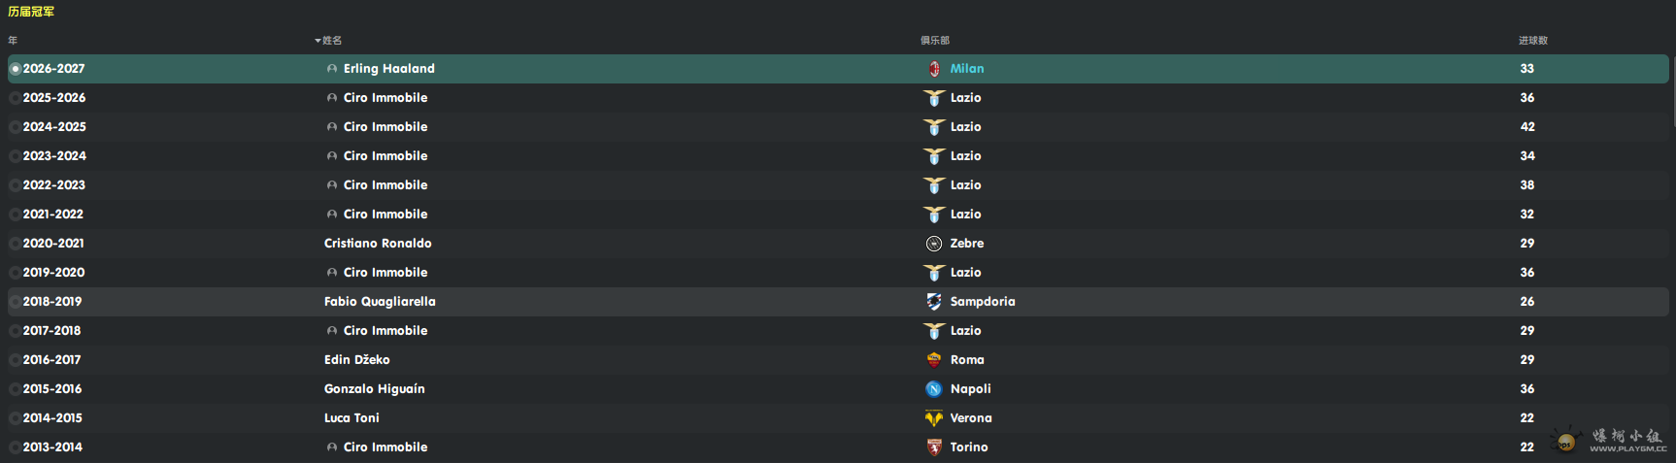This screenshot has width=1676, height=463.
Task: Select the 2024-2025 season radio button
Action: [15, 127]
